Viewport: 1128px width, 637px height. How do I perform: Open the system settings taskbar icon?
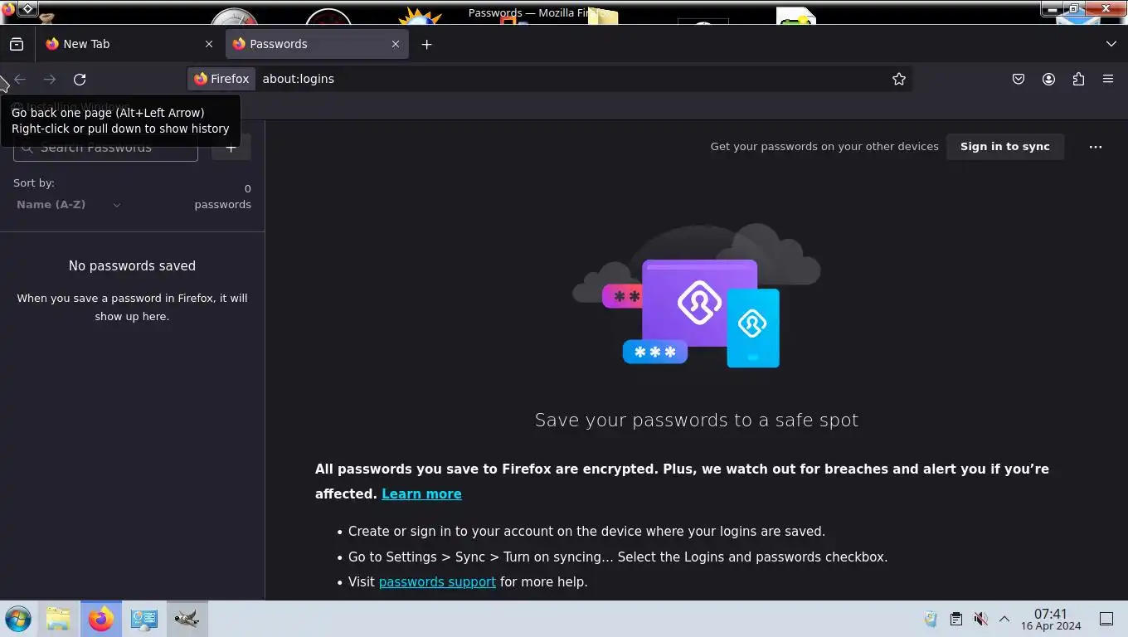tap(144, 619)
